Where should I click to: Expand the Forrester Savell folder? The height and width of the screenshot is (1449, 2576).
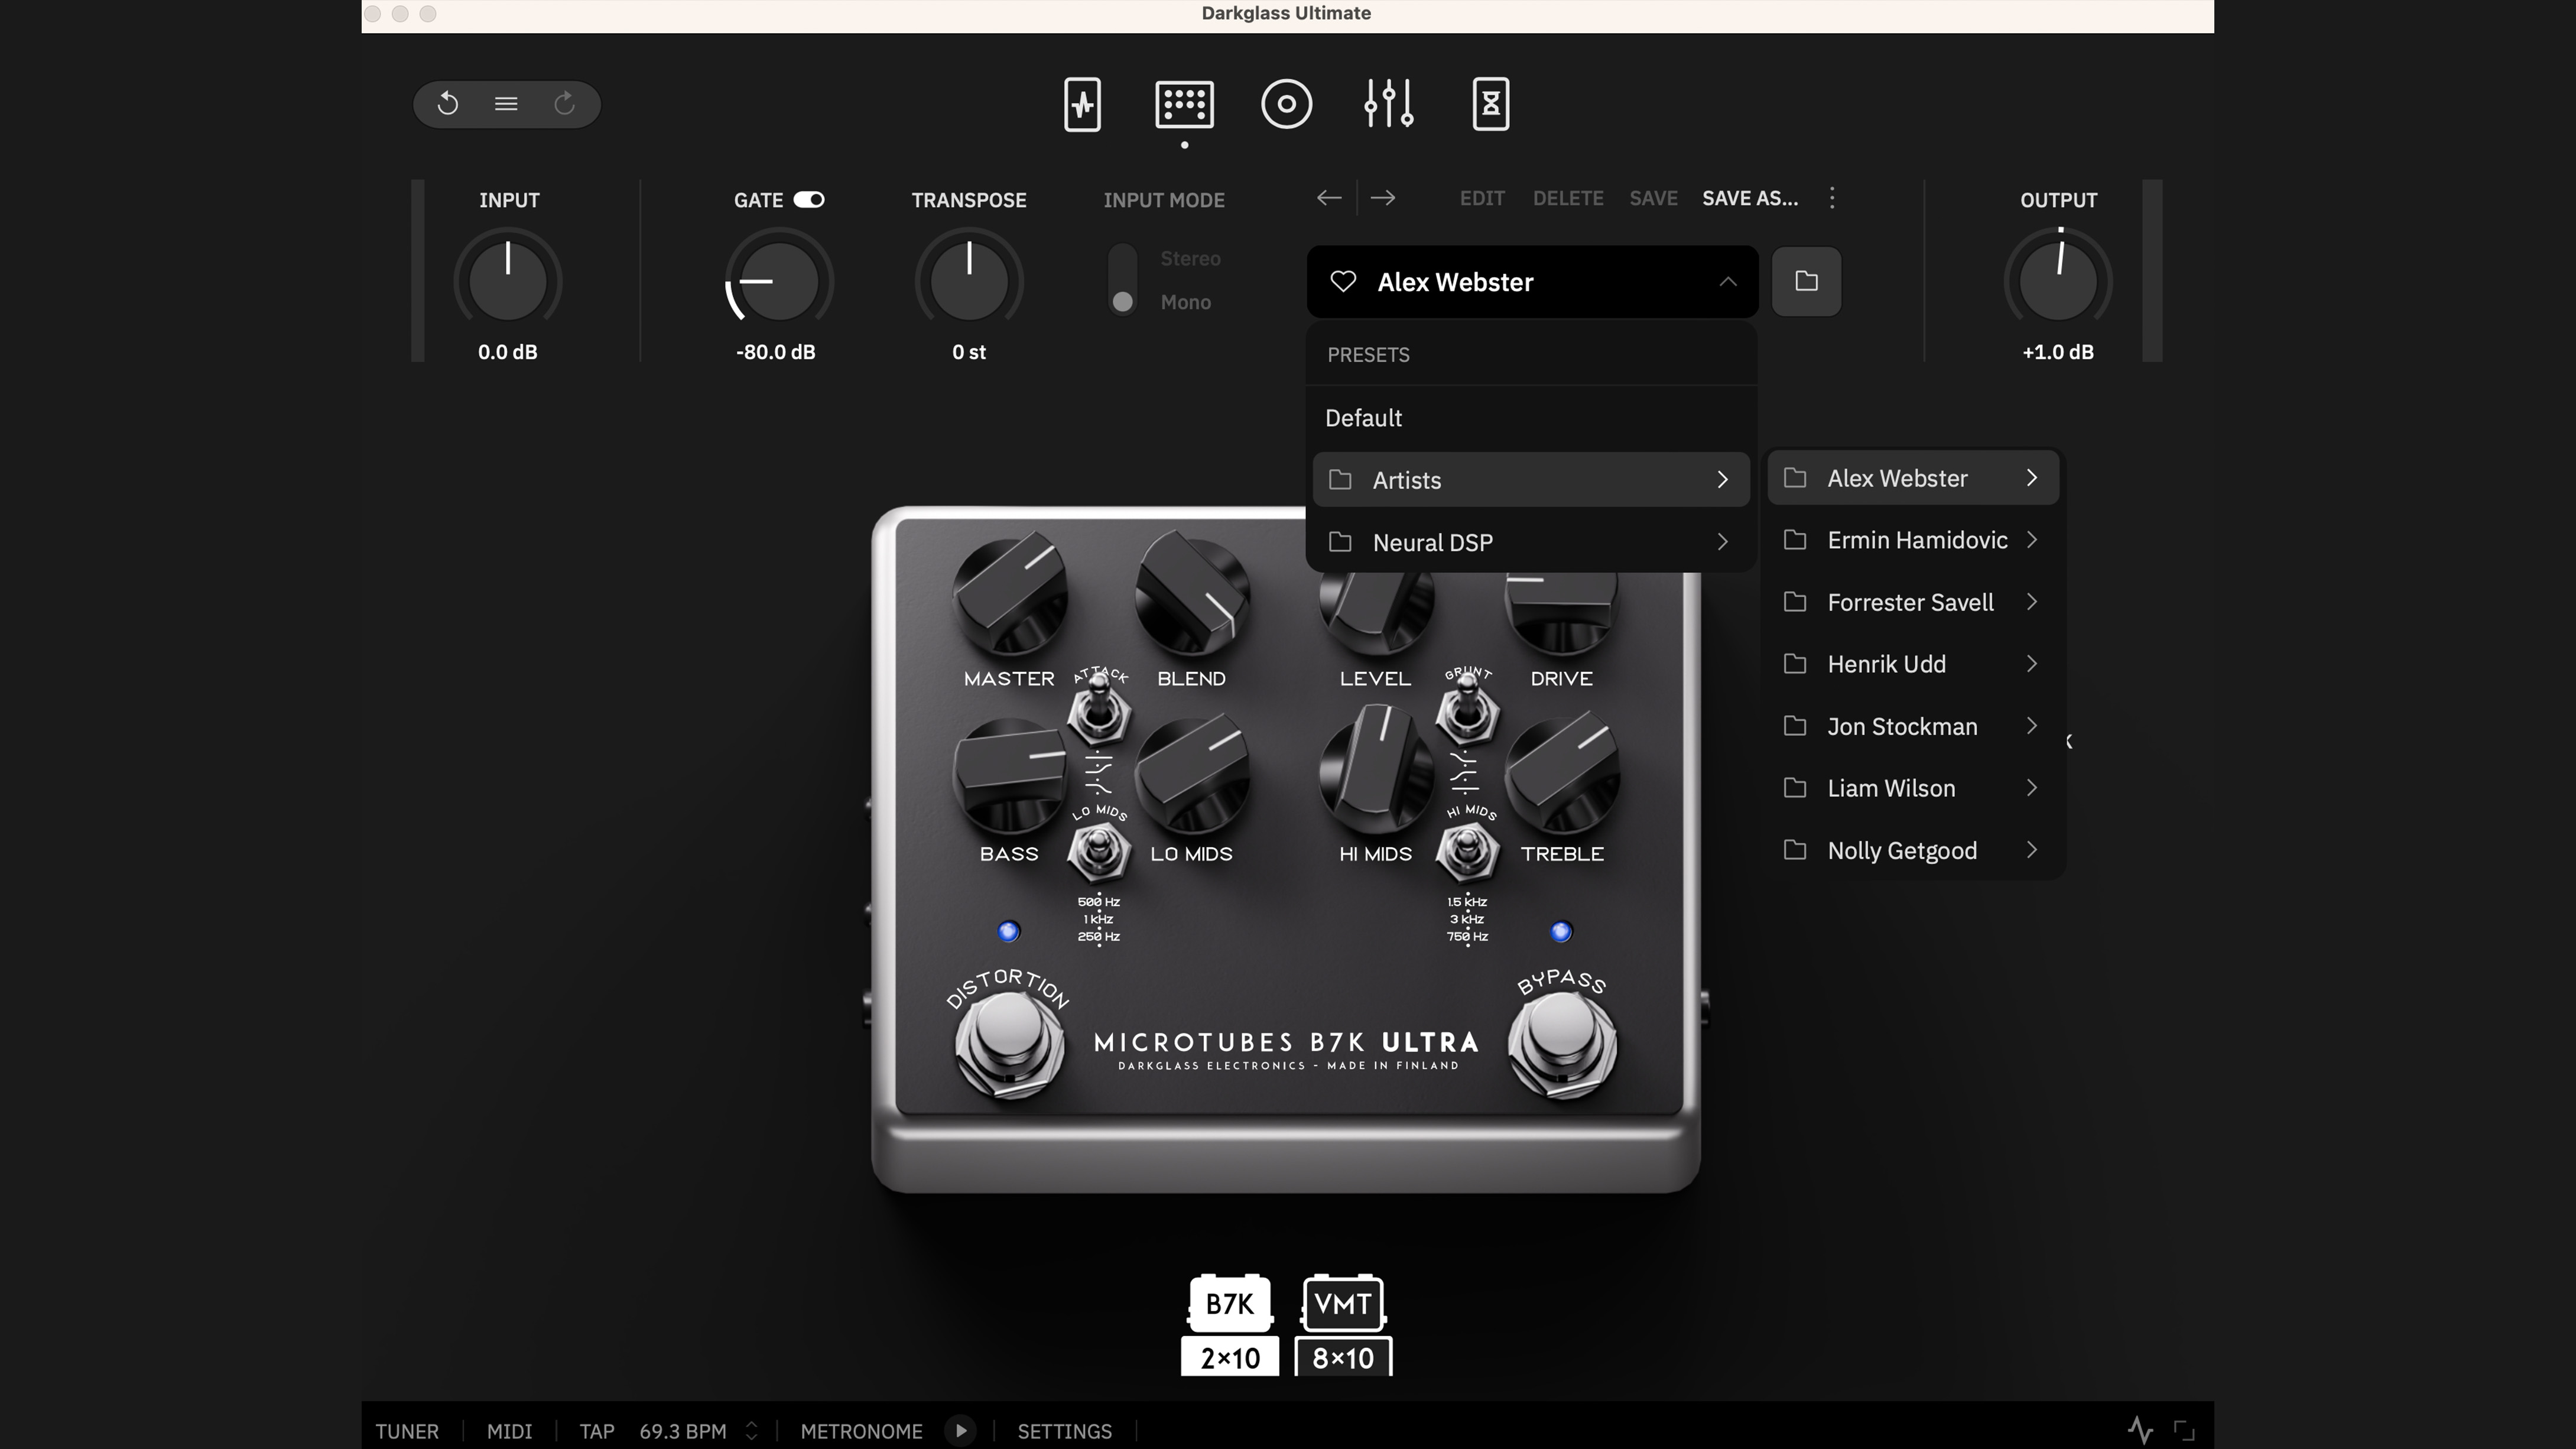click(x=1913, y=602)
